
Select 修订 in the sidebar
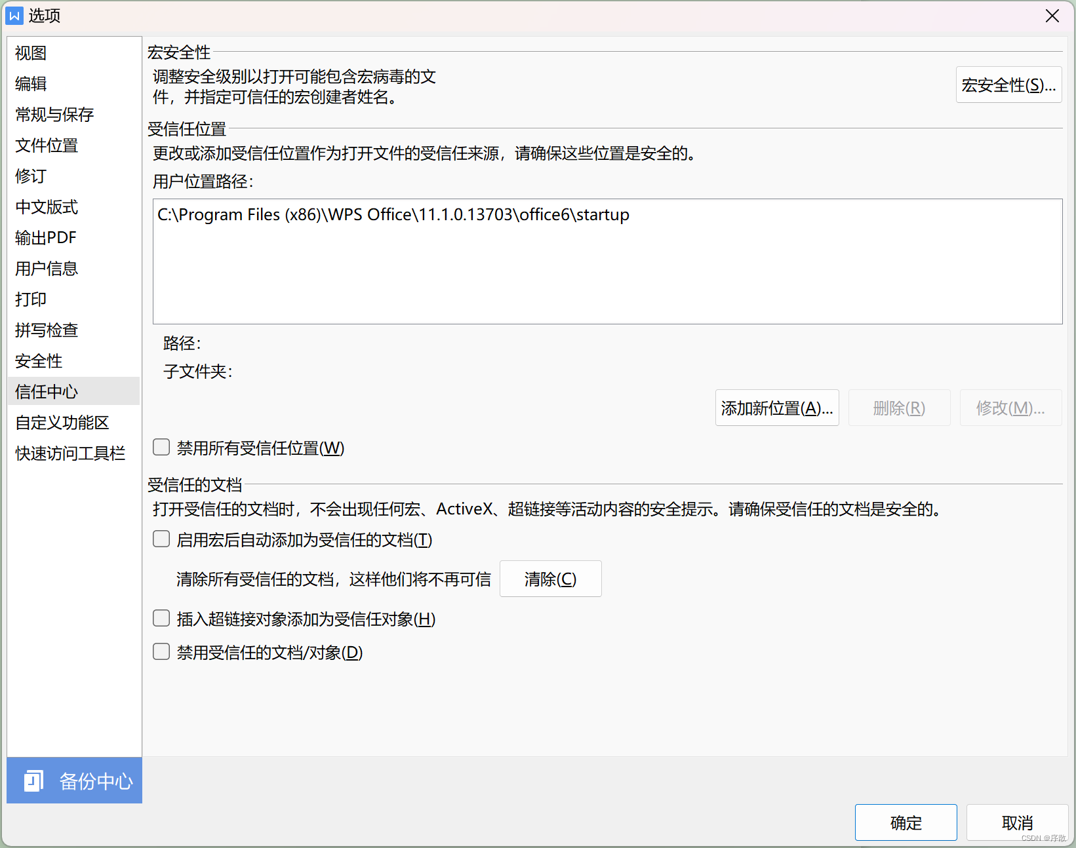tap(73, 176)
